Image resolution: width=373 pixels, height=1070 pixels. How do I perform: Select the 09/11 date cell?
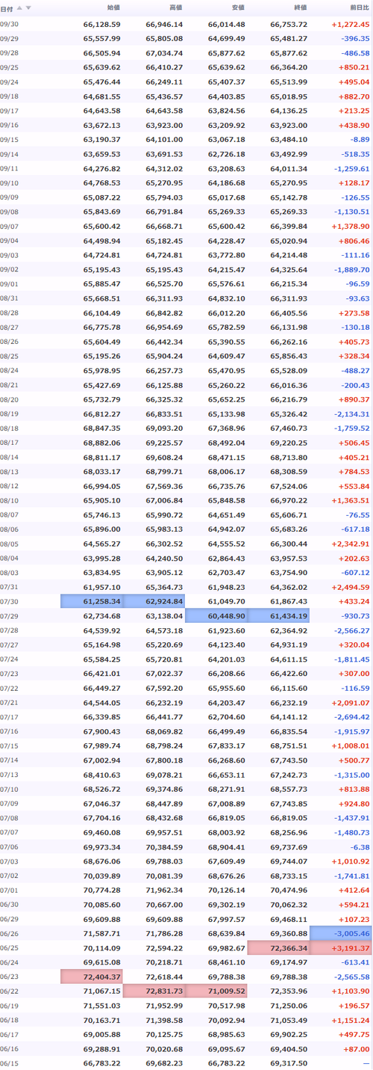tap(9, 168)
